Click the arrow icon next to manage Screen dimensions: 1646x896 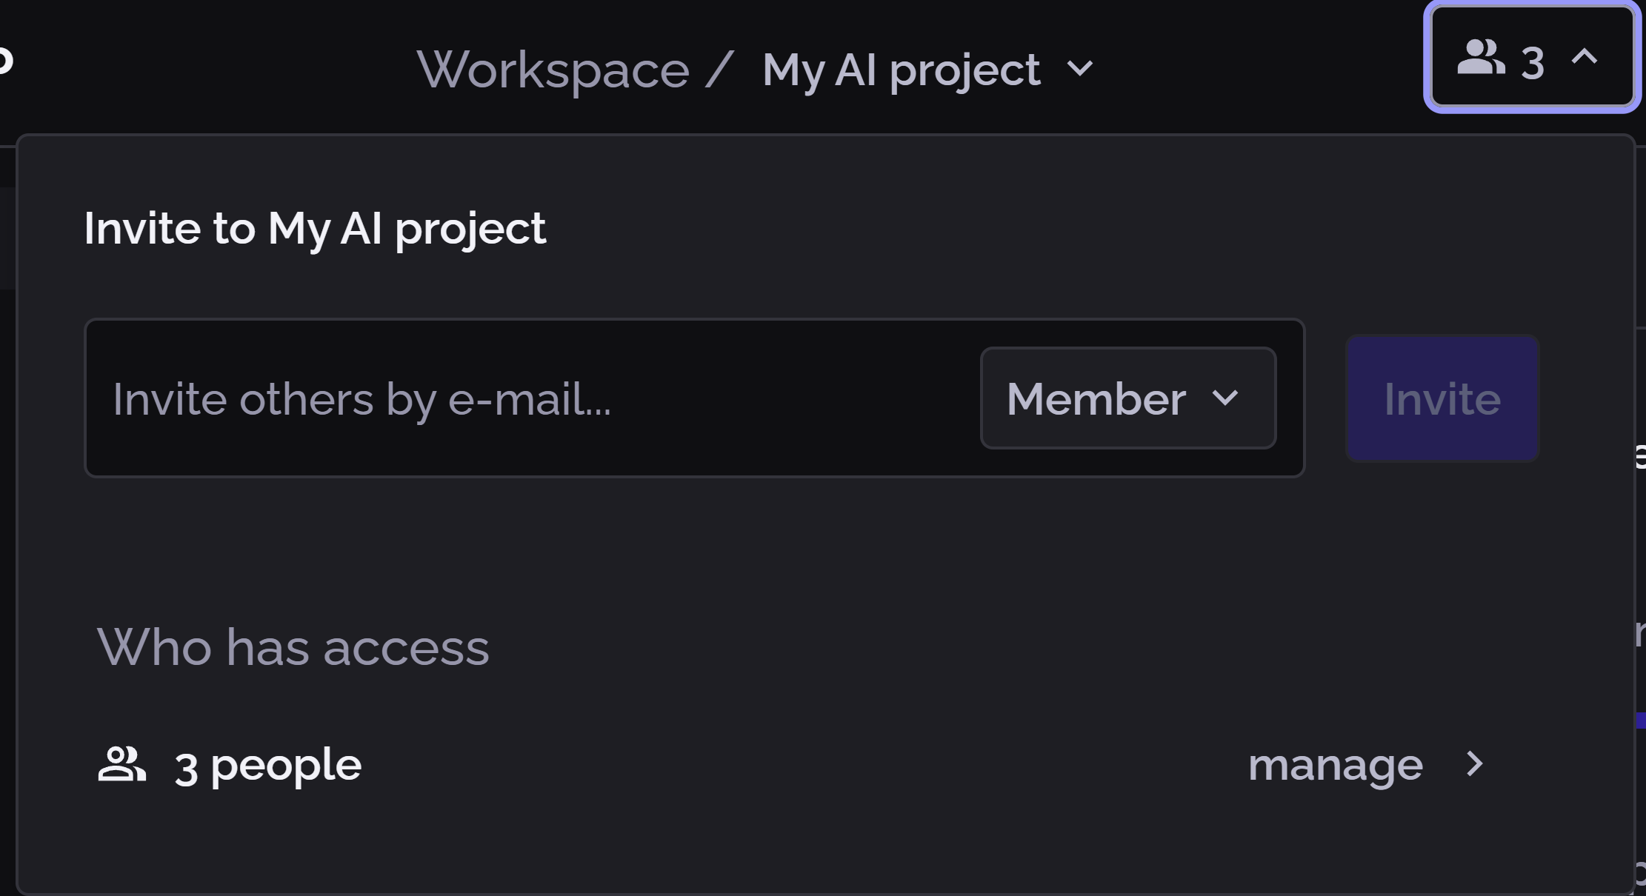tap(1474, 765)
